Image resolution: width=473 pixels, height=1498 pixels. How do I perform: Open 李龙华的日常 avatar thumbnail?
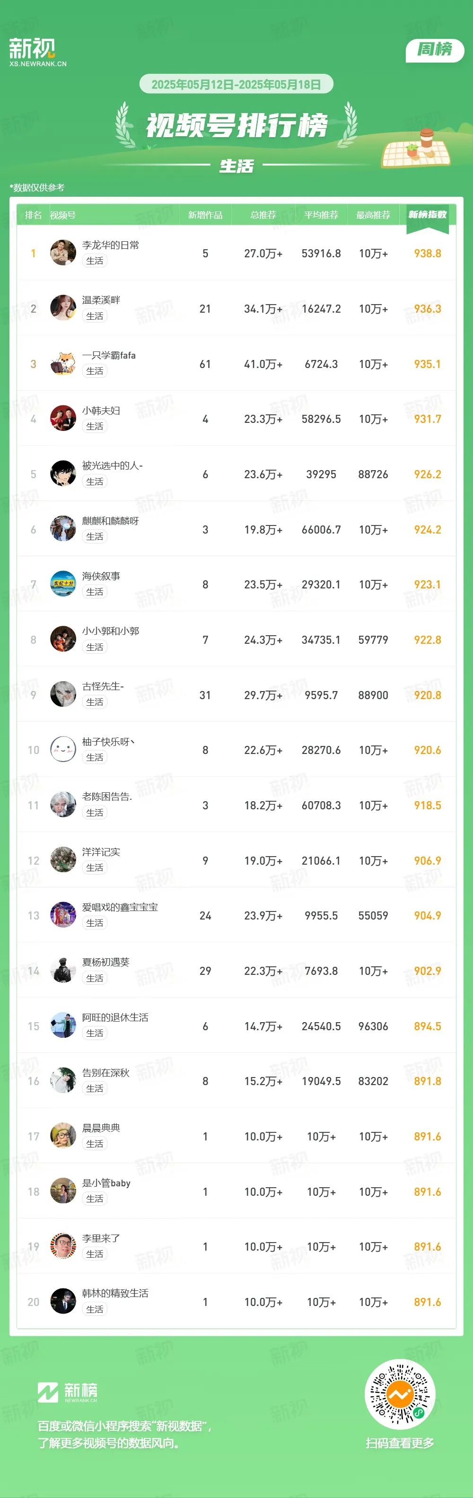tap(63, 253)
